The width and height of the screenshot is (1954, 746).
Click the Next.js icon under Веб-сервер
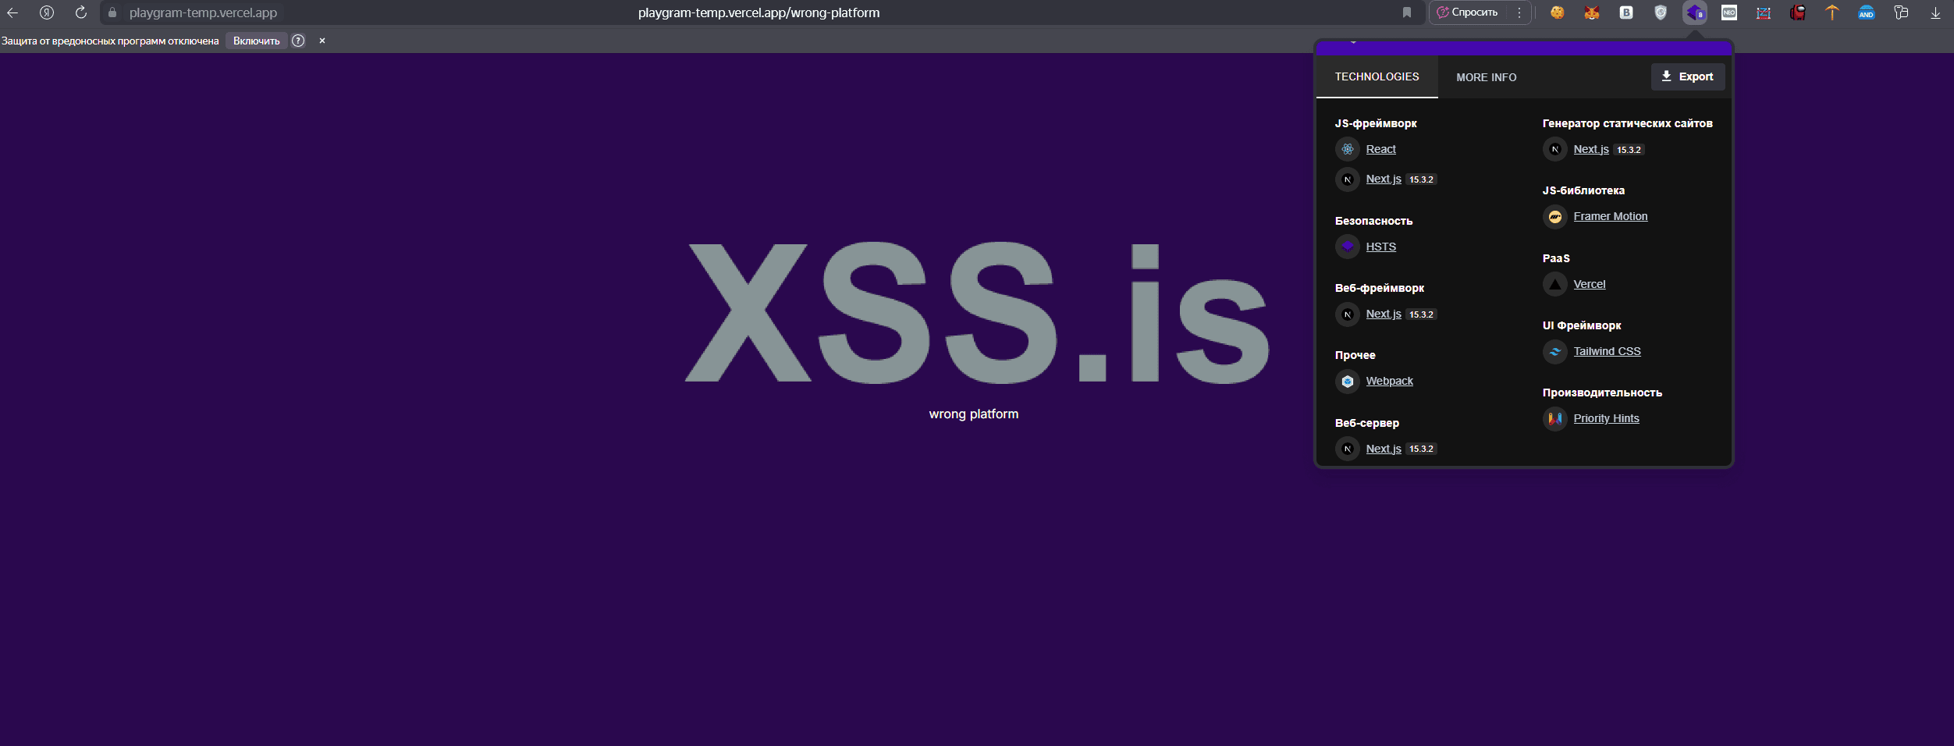click(x=1348, y=449)
